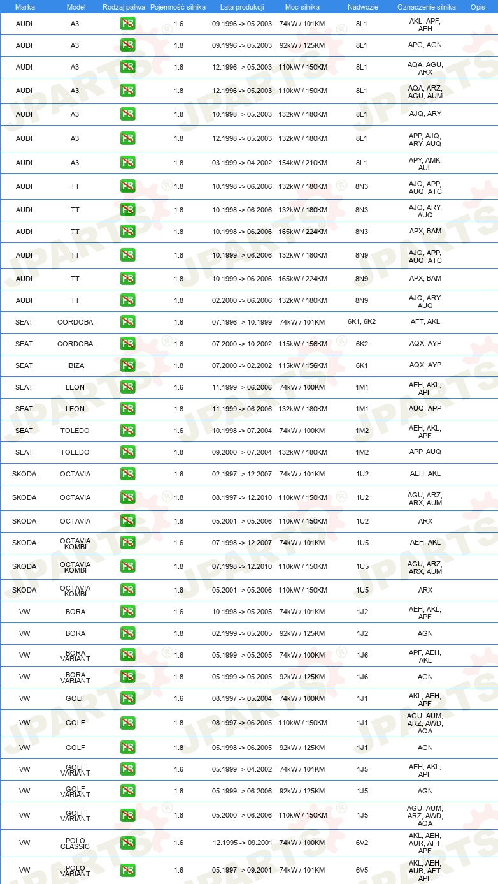
Task: Click the '6V5' body cell
Action: (362, 870)
